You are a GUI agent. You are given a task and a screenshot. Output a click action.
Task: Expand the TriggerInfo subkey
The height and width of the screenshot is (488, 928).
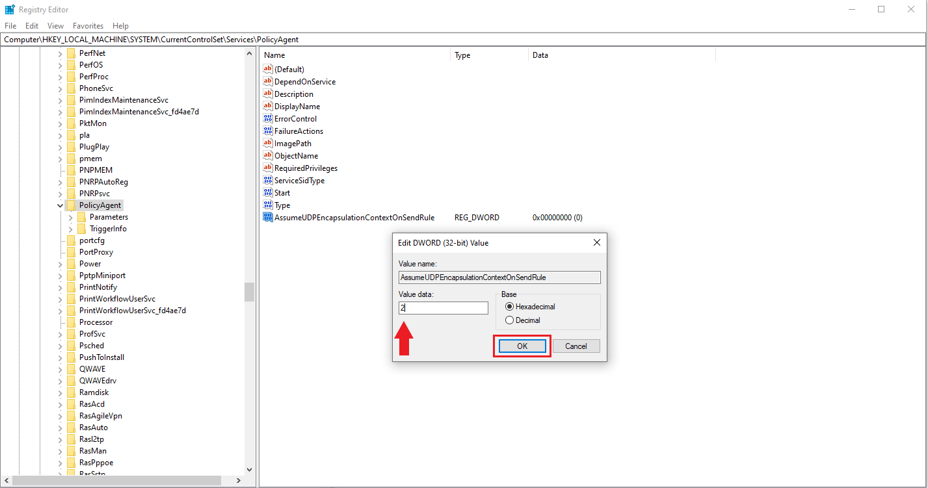coord(70,229)
